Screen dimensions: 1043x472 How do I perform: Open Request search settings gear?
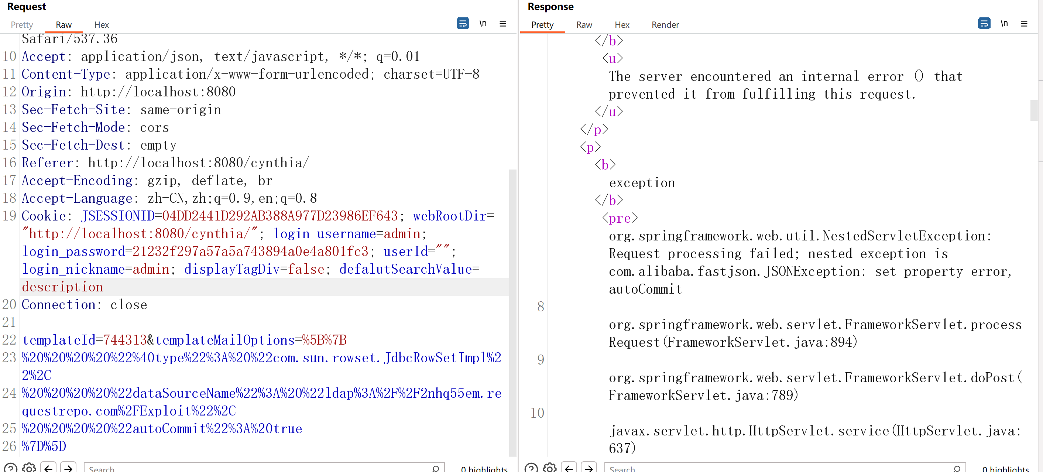point(29,468)
